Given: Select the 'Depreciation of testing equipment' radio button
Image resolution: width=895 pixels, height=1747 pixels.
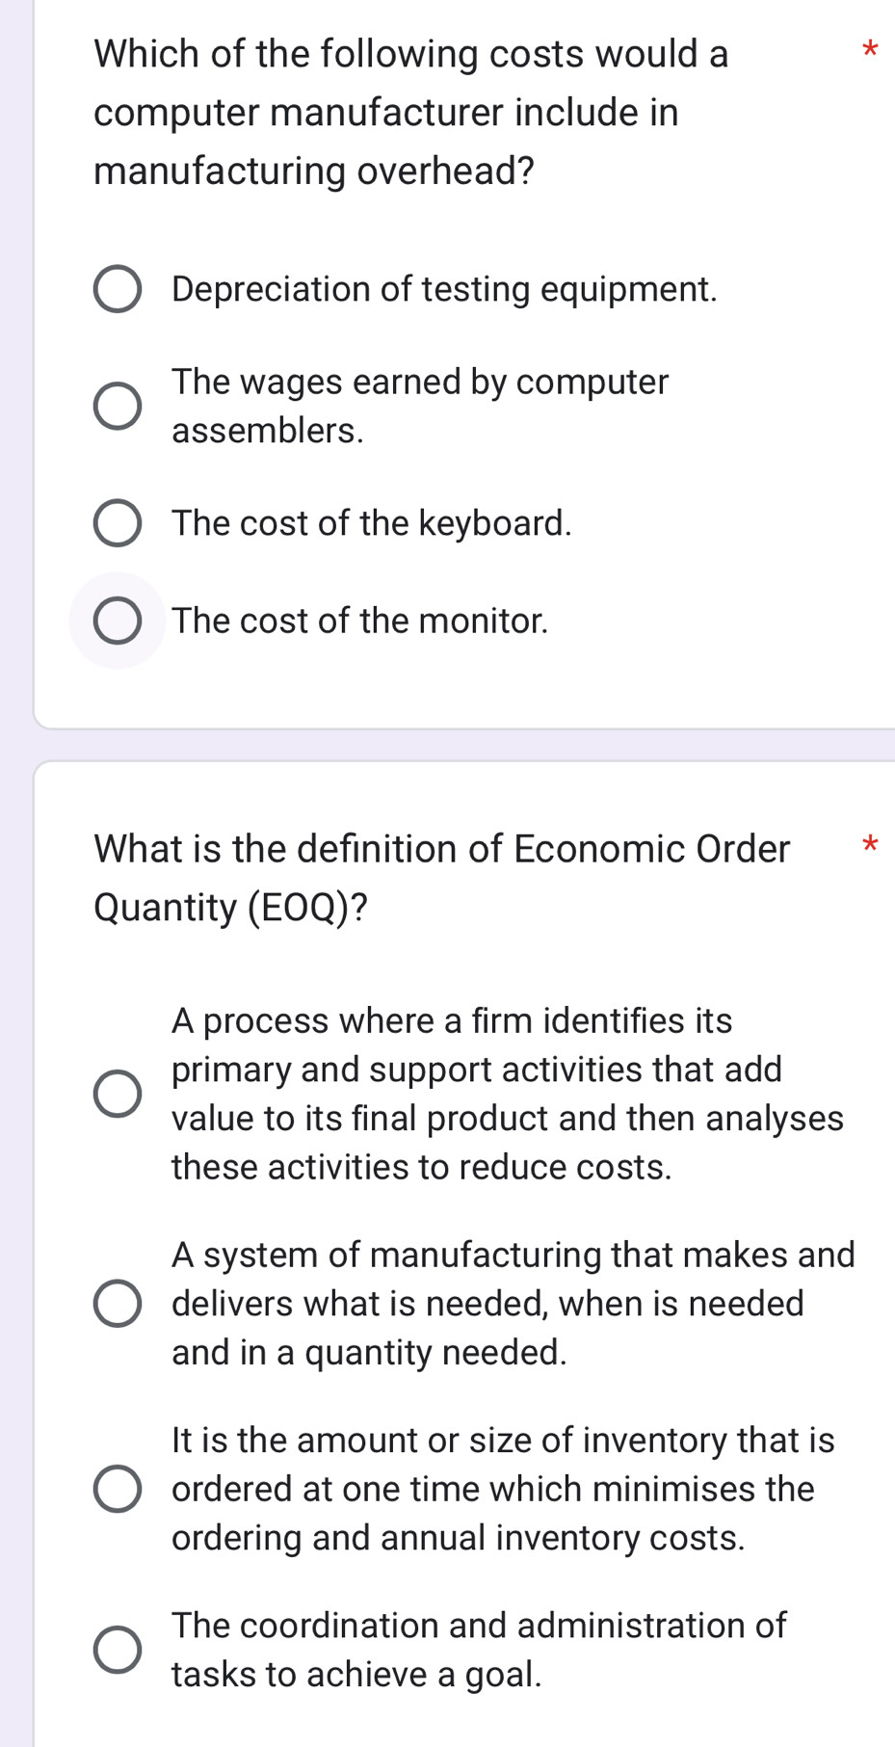Looking at the screenshot, I should click(x=118, y=290).
